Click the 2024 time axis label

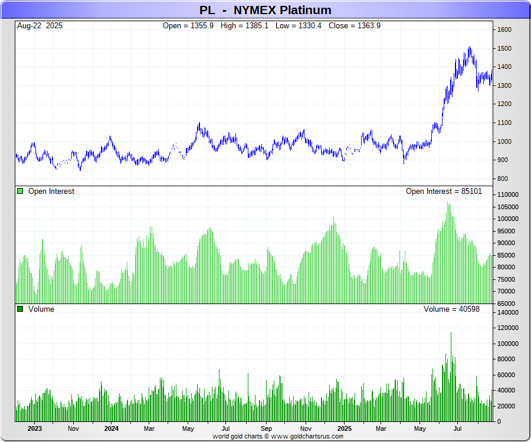112,428
